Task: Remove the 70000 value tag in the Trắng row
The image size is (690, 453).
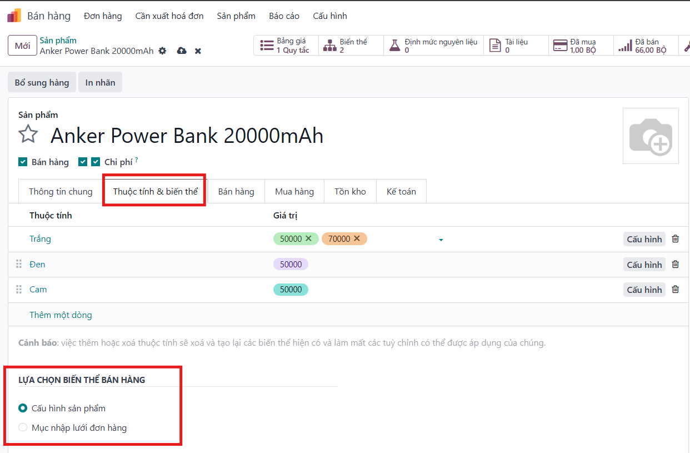Action: coord(357,238)
